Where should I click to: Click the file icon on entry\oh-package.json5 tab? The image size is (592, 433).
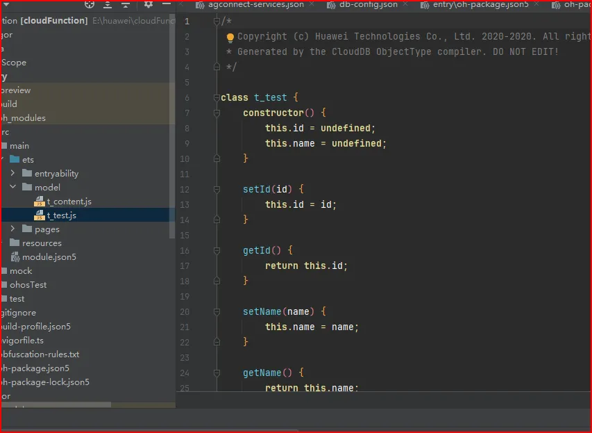click(425, 5)
